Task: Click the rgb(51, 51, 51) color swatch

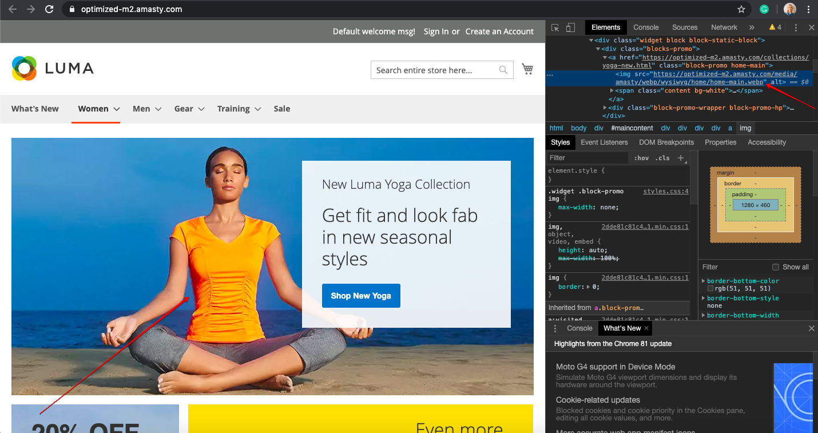Action: tap(710, 289)
